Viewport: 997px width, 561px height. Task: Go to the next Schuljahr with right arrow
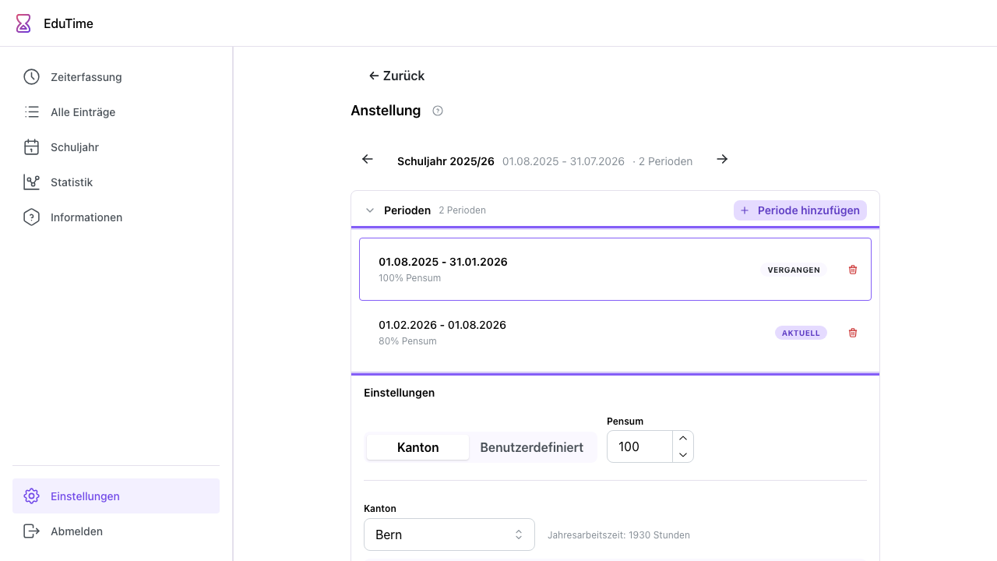(x=722, y=159)
